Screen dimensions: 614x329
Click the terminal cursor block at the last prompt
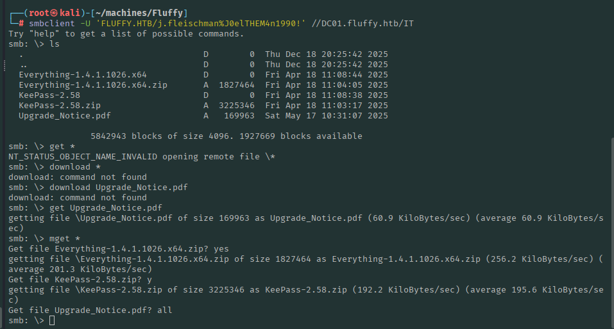click(x=52, y=320)
